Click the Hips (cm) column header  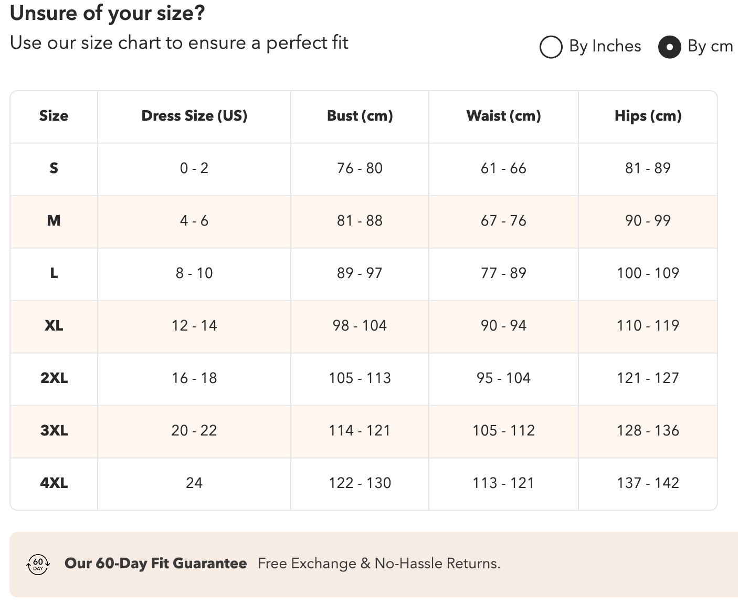(x=648, y=116)
